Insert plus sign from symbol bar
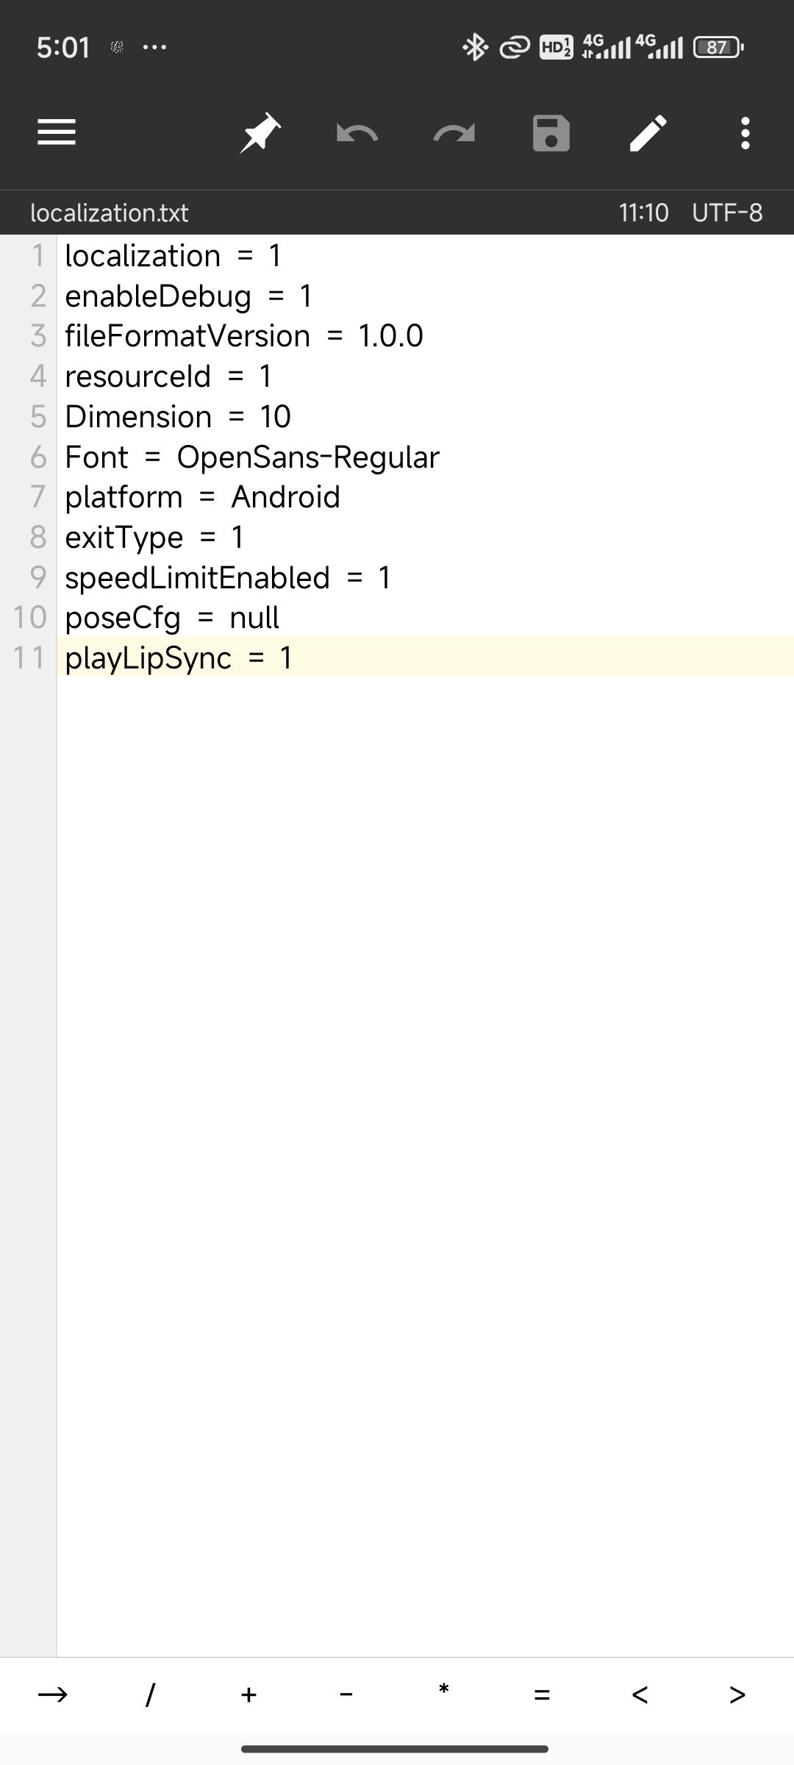The height and width of the screenshot is (1765, 794). click(248, 1694)
